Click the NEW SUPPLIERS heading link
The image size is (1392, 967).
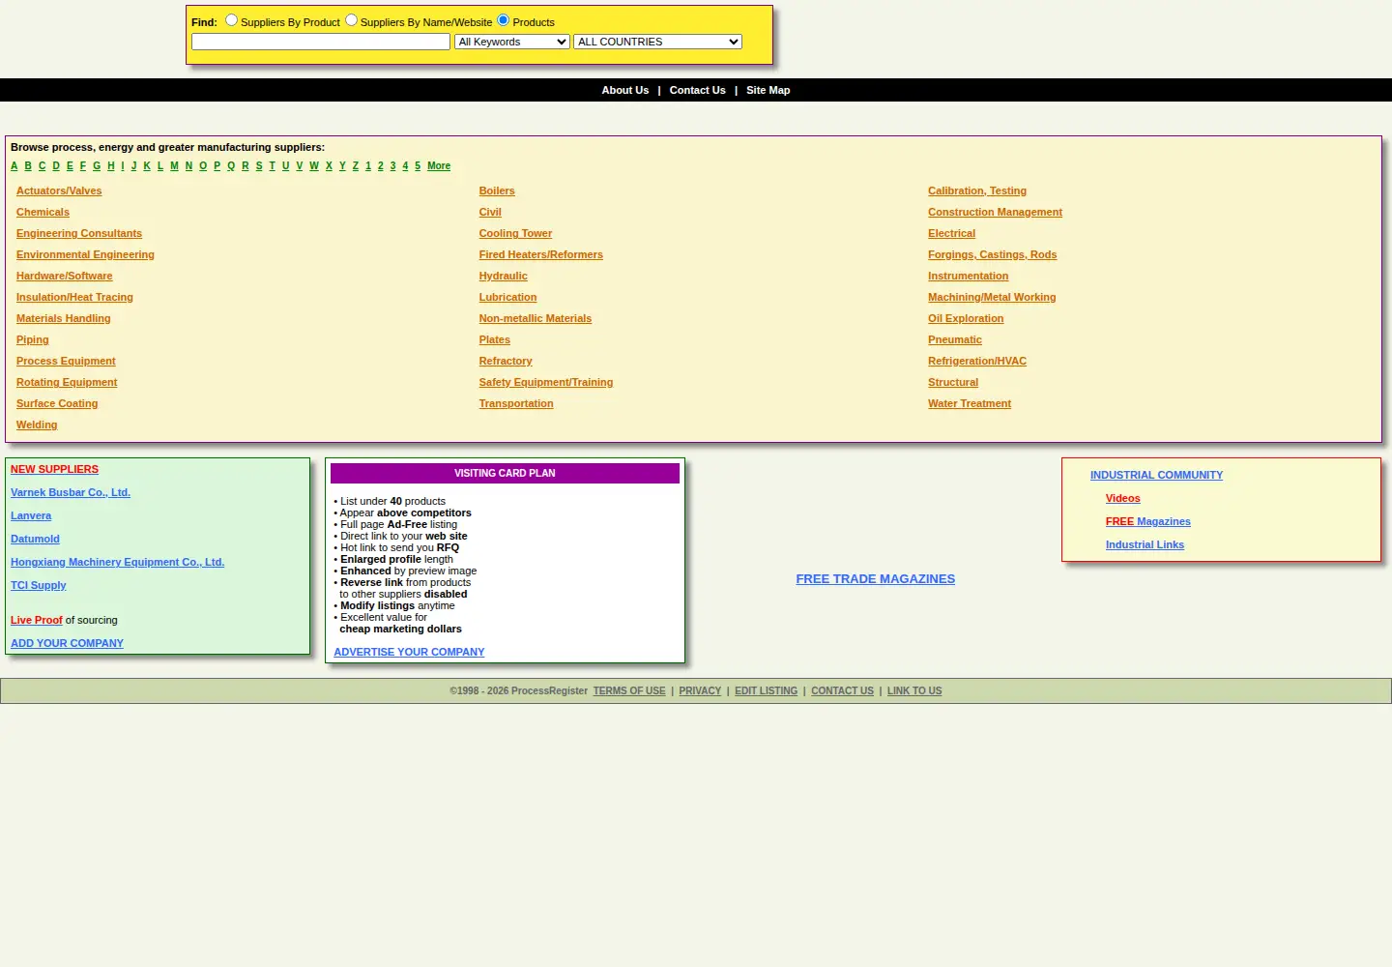coord(54,470)
